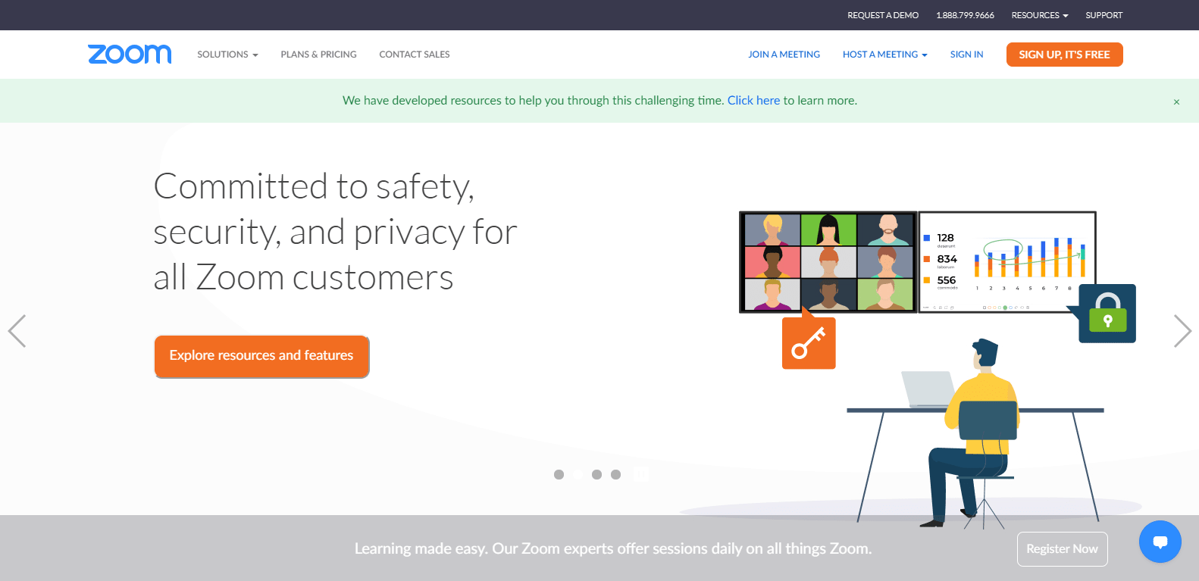Open the live chat bubble icon
The width and height of the screenshot is (1199, 581).
(x=1160, y=542)
